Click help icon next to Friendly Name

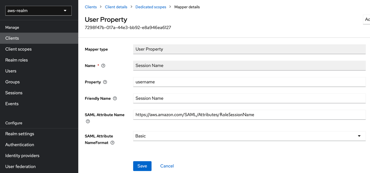click(x=115, y=98)
